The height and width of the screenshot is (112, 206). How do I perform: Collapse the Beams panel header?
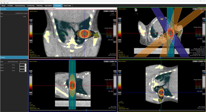(14, 57)
